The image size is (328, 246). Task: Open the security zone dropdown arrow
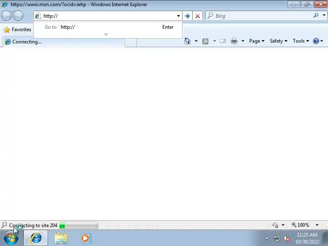coord(283,225)
